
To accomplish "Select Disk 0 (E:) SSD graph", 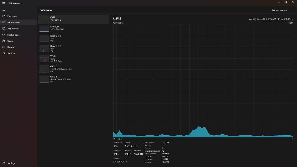I will pyautogui.click(x=73, y=38).
